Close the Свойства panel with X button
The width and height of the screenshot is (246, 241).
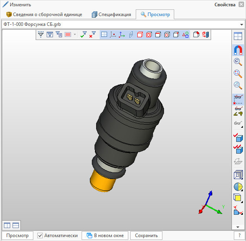coord(241,4)
